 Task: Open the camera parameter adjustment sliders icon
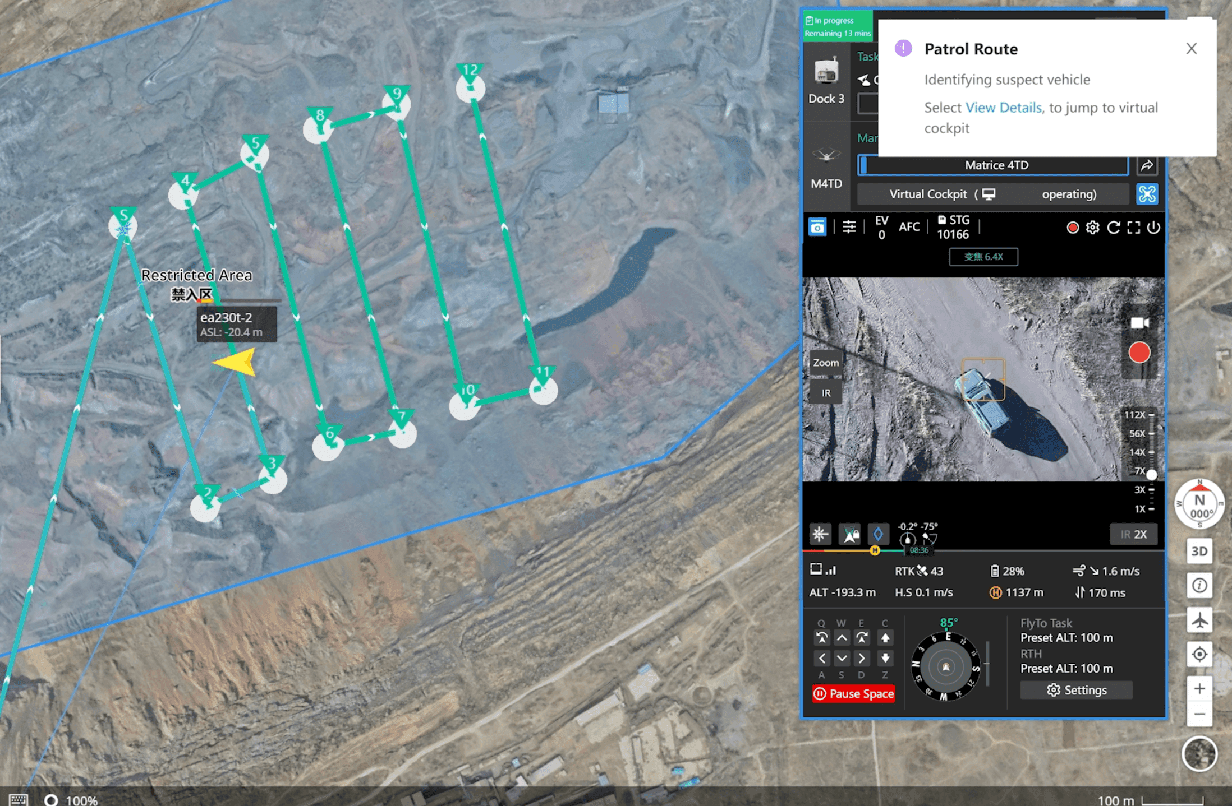coord(849,226)
